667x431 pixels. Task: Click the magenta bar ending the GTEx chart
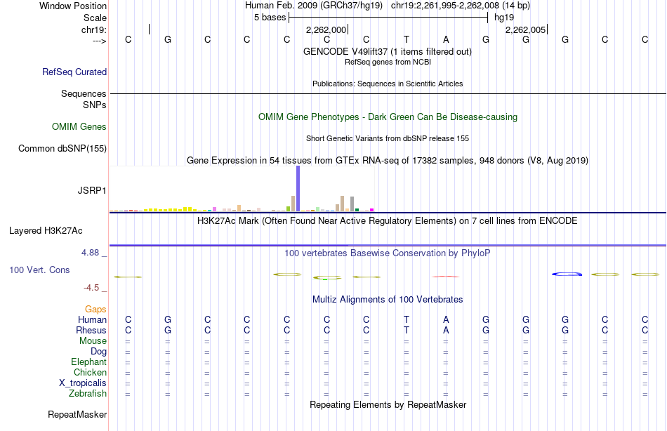372,210
